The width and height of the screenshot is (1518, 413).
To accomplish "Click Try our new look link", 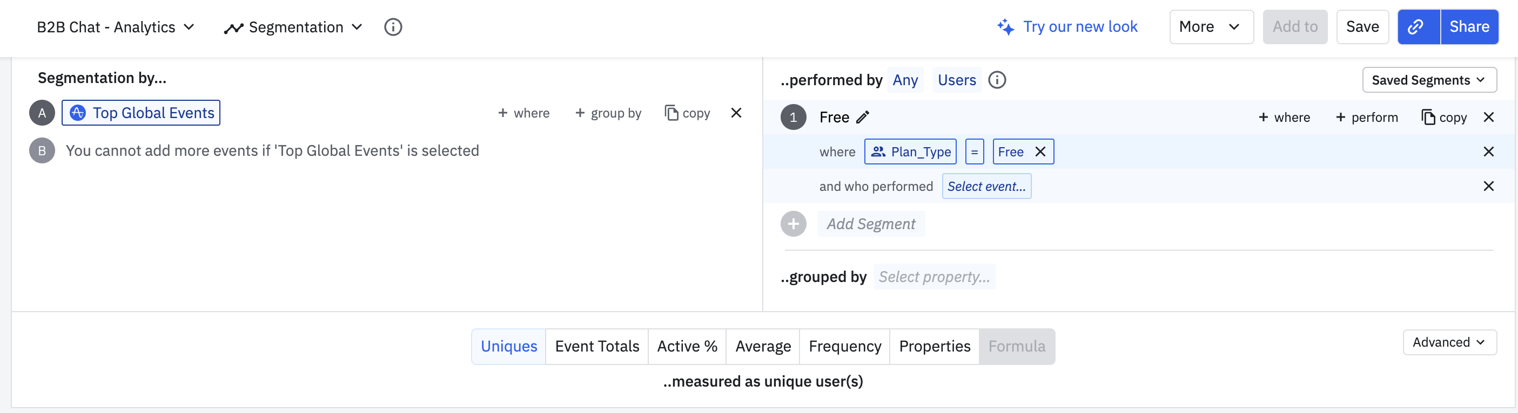I will (1067, 27).
